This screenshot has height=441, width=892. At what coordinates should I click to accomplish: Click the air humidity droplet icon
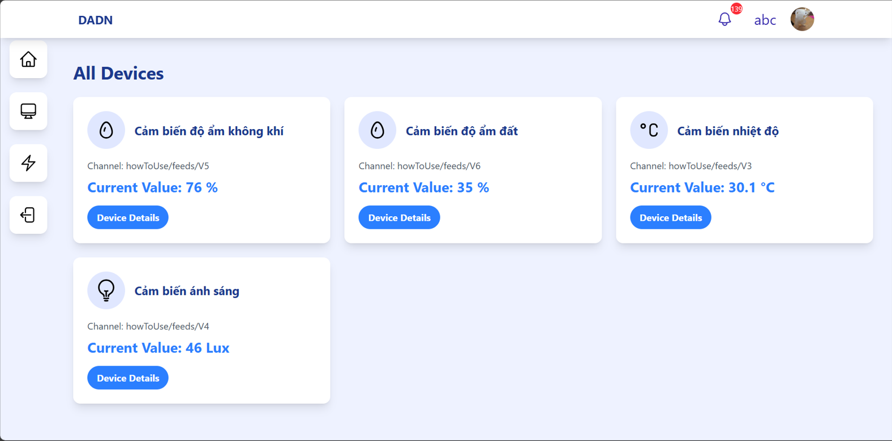106,130
